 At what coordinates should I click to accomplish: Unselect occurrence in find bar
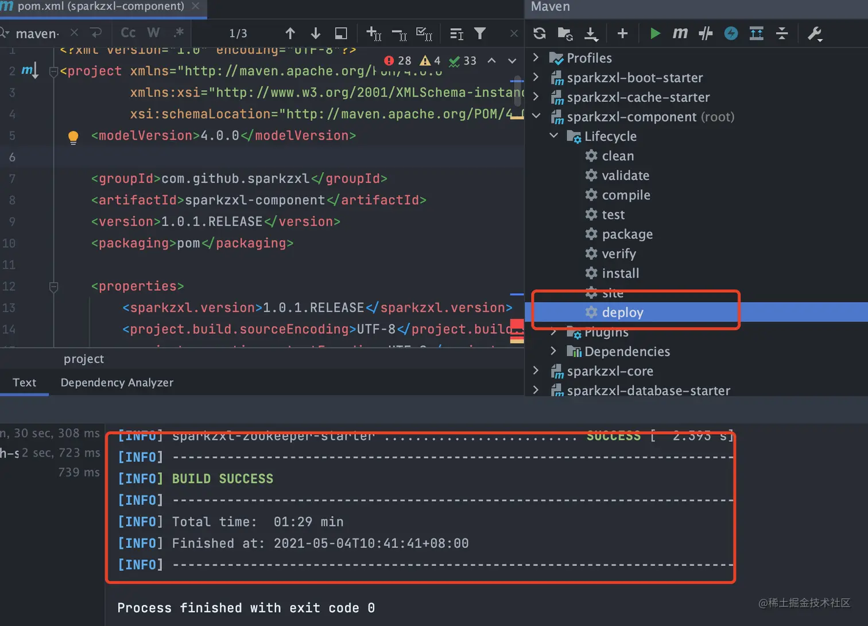pos(399,34)
